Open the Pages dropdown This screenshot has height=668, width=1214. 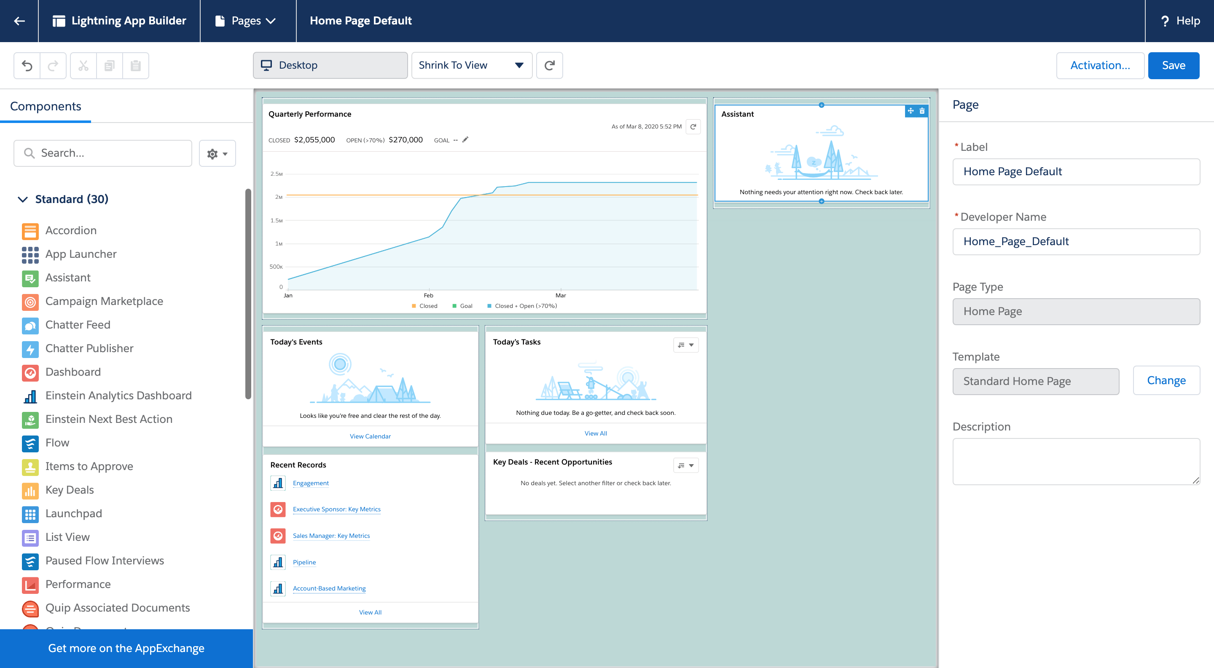pyautogui.click(x=247, y=21)
